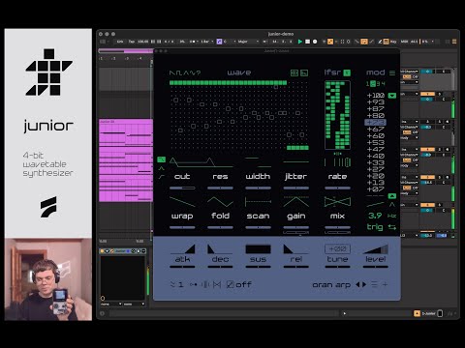Toggle the off checkbox in bottom bar
The image size is (465, 348).
pos(231,284)
